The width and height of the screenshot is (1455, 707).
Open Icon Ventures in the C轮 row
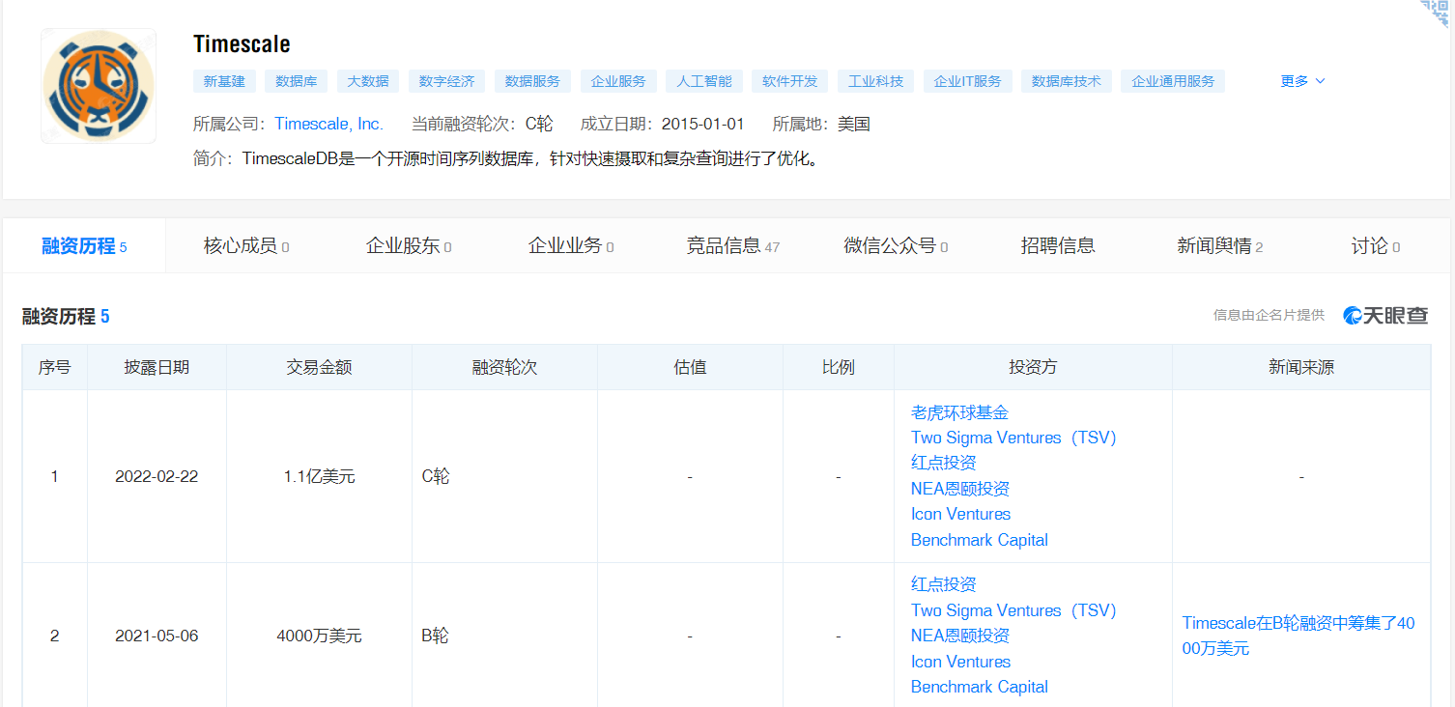pyautogui.click(x=960, y=514)
